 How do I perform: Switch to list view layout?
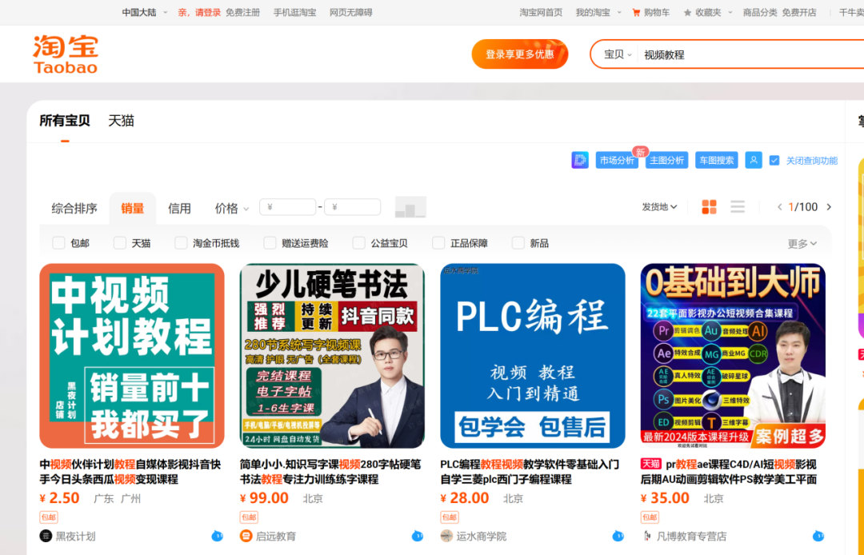(738, 207)
